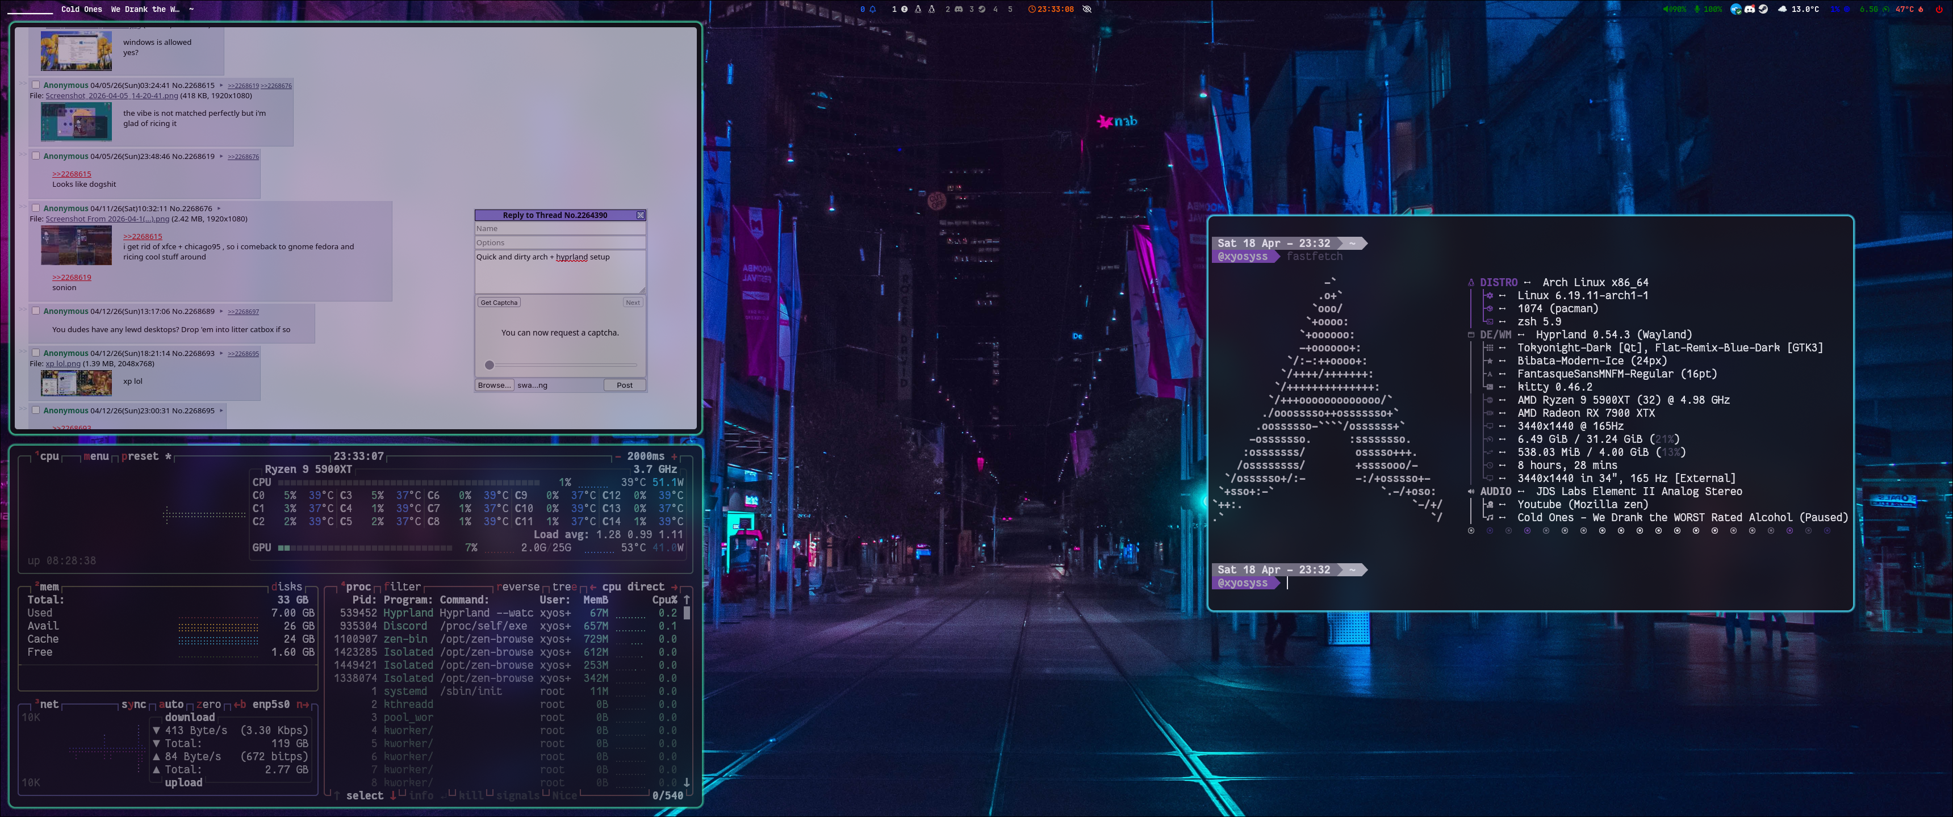Open the btop menu option

[97, 456]
